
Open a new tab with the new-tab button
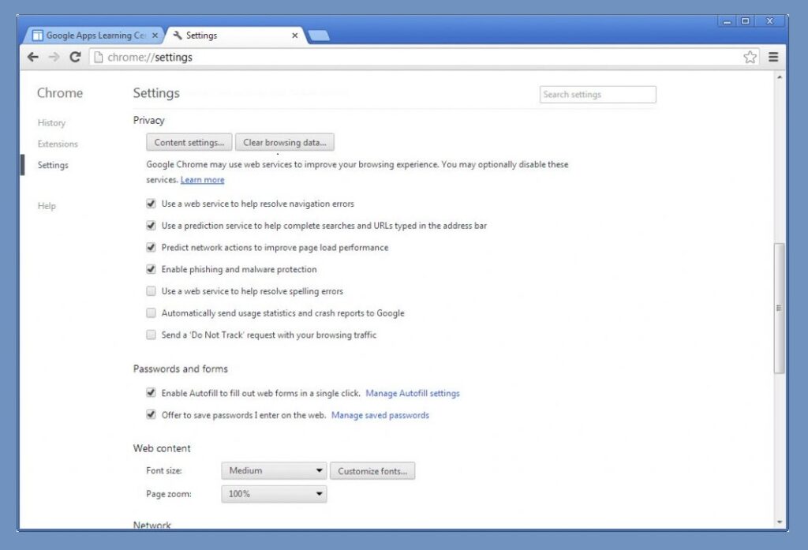319,35
